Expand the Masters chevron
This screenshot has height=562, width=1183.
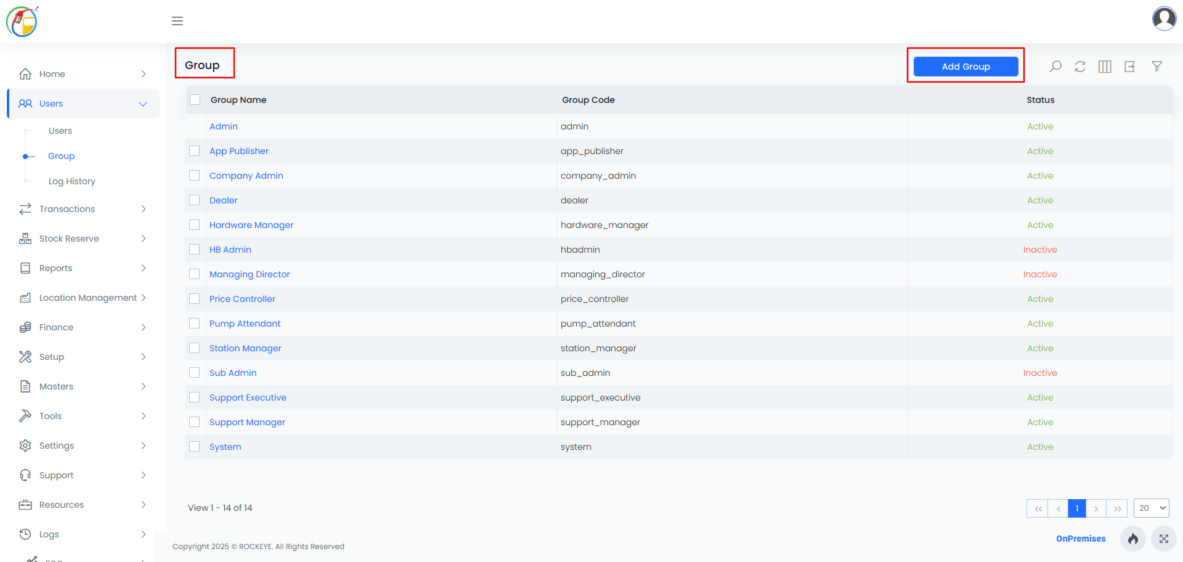coord(144,386)
